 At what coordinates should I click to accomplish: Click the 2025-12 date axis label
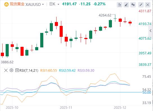point(120,108)
